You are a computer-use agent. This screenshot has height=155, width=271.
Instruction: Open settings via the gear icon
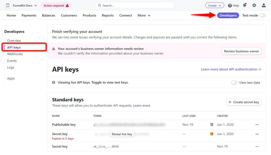point(254,5)
